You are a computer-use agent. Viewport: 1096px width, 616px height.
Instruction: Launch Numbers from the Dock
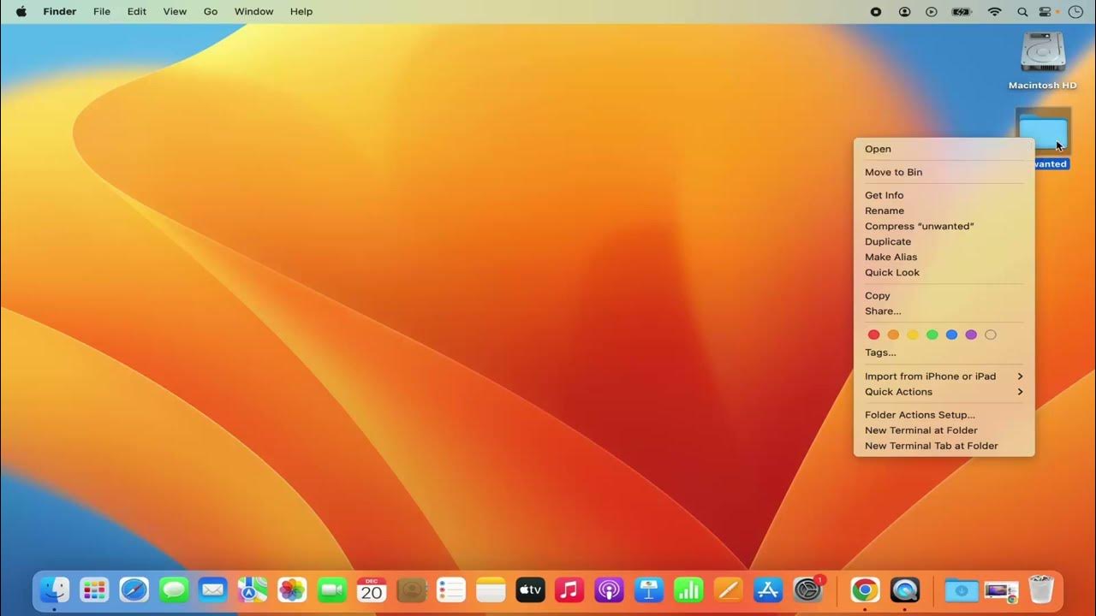click(x=688, y=589)
